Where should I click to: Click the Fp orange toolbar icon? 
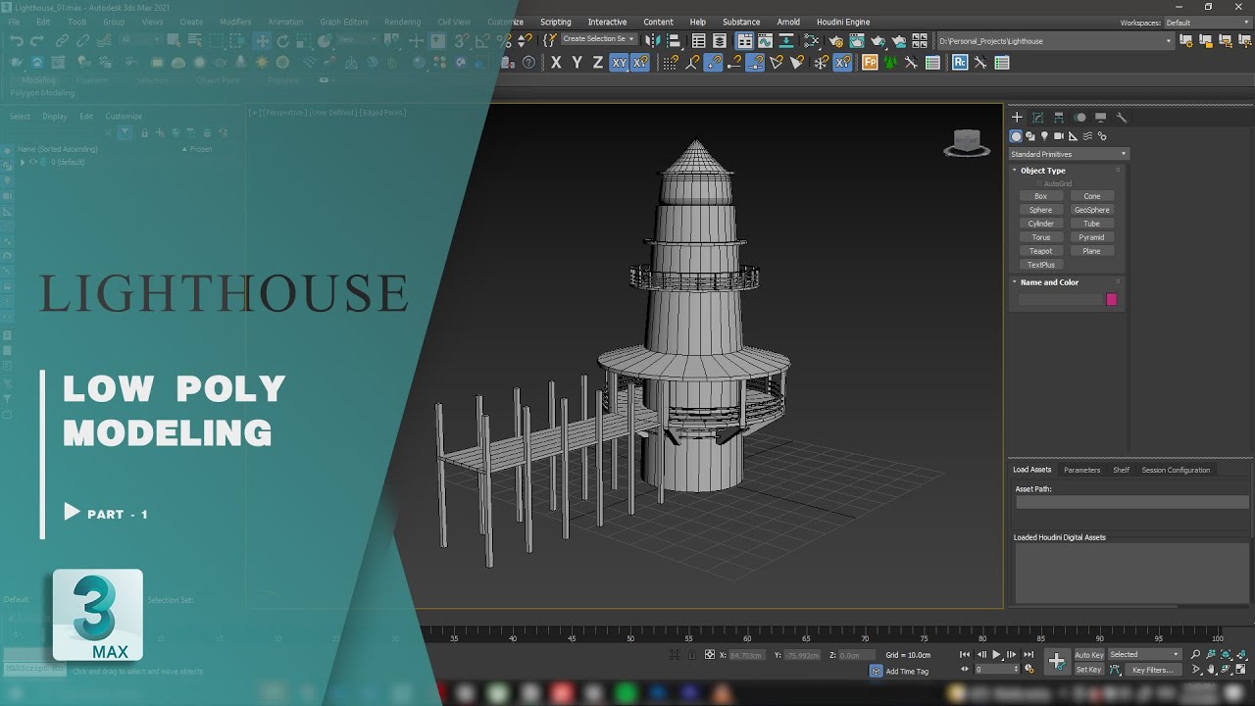point(870,62)
